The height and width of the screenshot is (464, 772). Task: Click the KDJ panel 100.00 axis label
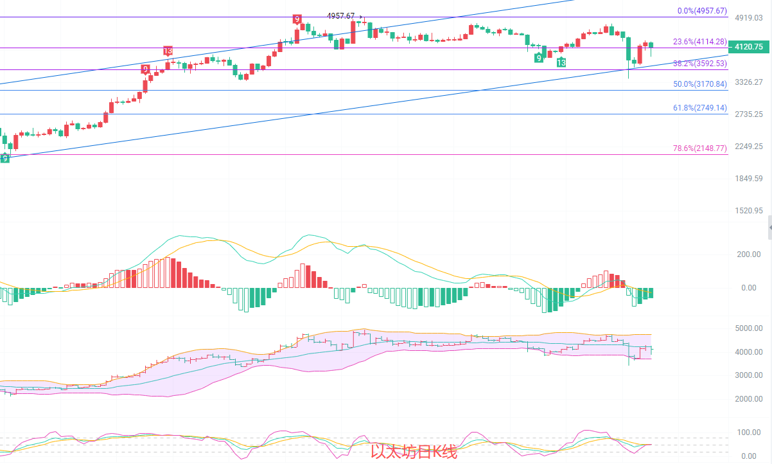(x=749, y=433)
